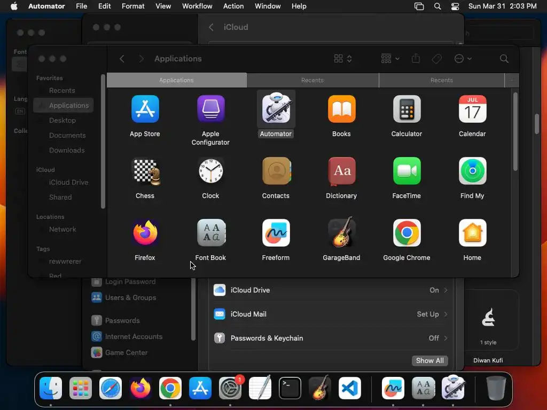
Task: Click the Finder sidebar scrollbar
Action: pos(103,141)
